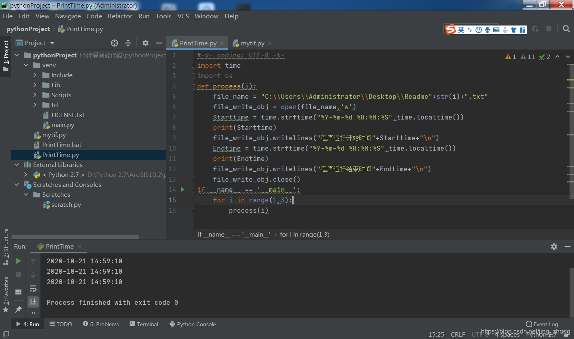Viewport: 574px width, 339px height.
Task: Expand the Python 2.7 library node
Action: (x=26, y=174)
